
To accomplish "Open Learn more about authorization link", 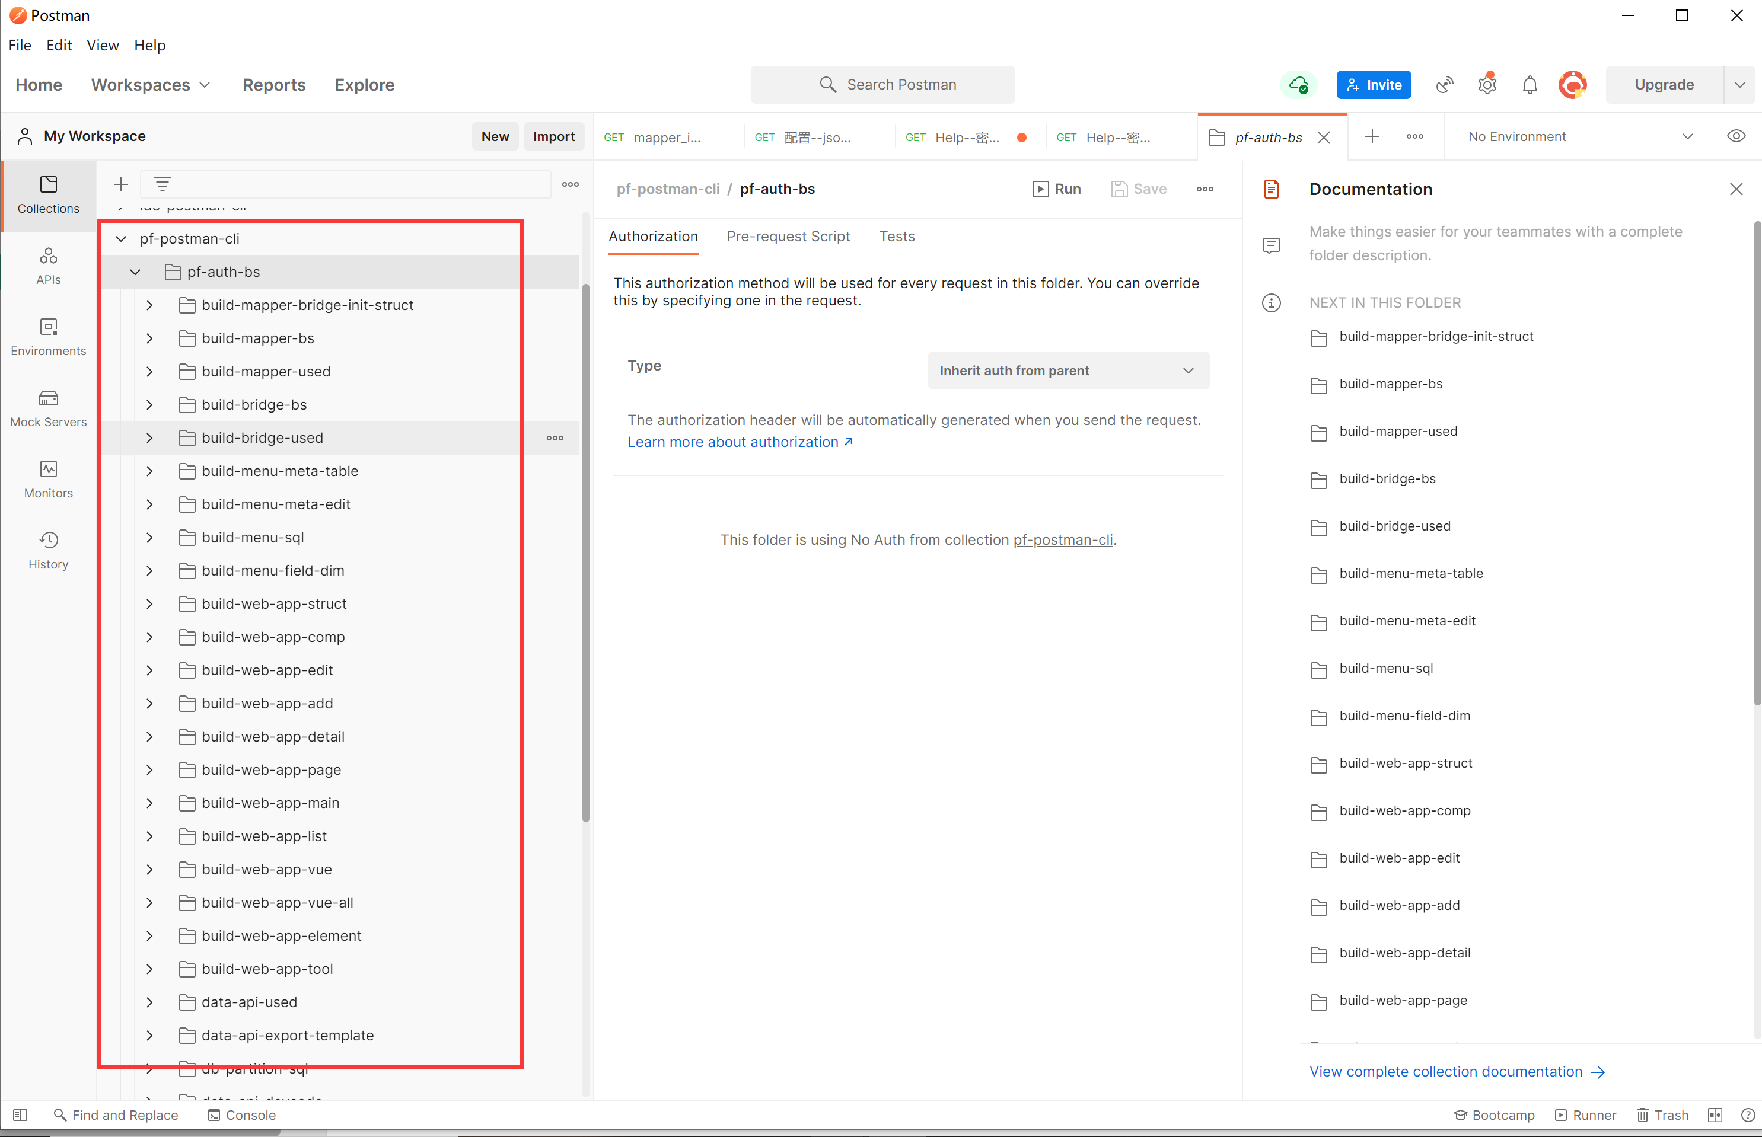I will click(x=740, y=442).
